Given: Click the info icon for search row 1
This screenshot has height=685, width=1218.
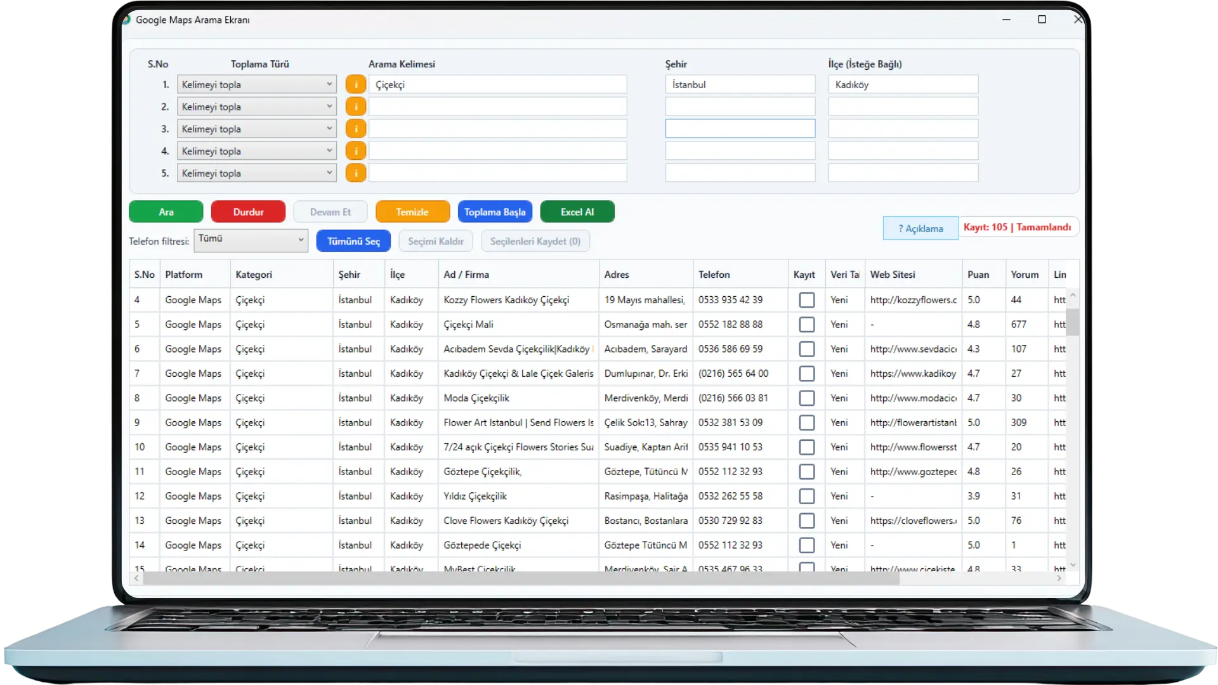Looking at the screenshot, I should click(x=356, y=84).
